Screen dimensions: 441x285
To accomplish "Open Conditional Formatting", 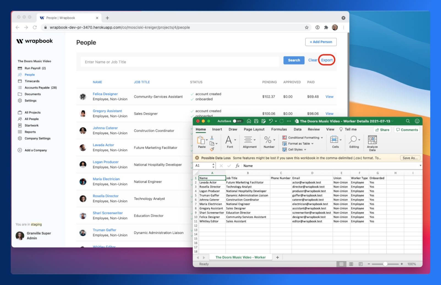I will pyautogui.click(x=303, y=138).
